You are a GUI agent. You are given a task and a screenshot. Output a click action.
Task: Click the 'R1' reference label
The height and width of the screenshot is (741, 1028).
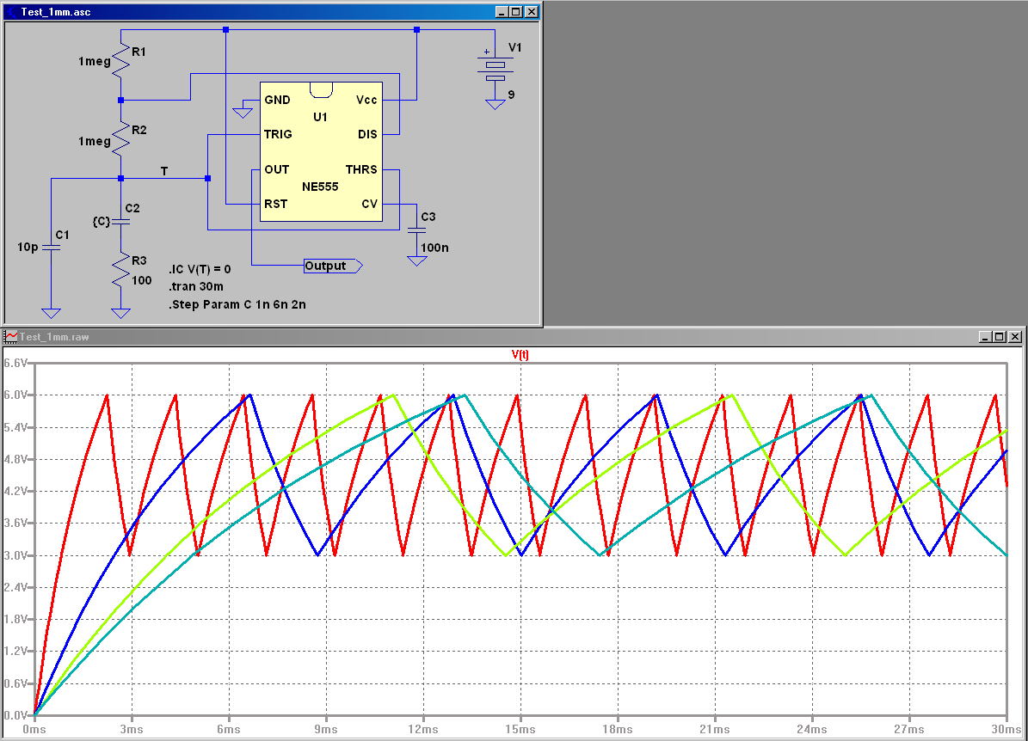pos(139,52)
